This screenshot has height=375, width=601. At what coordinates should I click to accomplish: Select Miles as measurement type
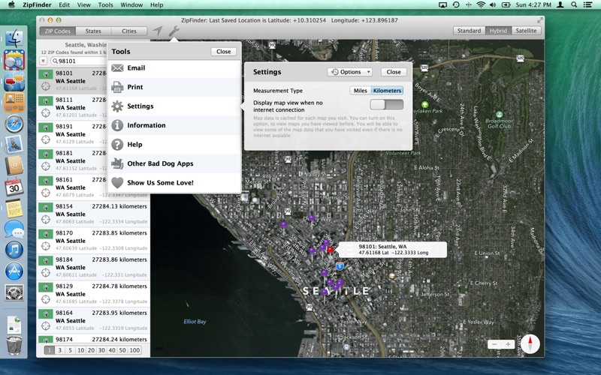point(361,91)
